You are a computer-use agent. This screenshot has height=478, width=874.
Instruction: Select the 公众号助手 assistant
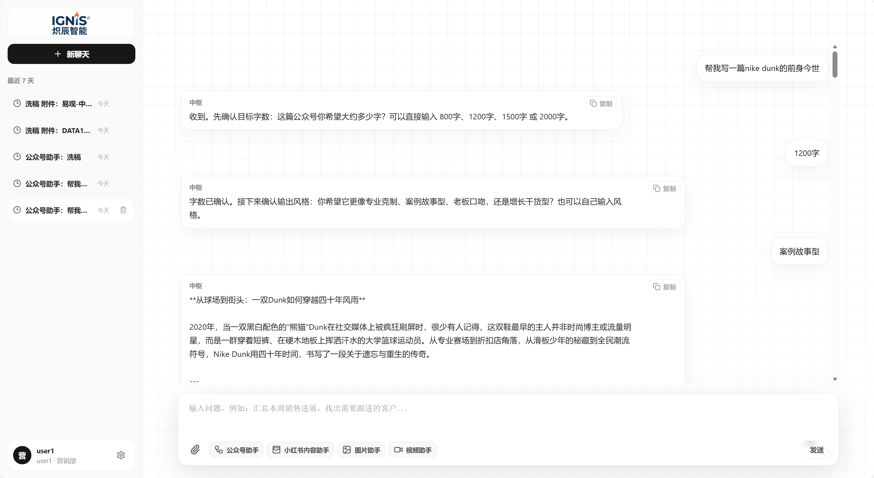(237, 450)
